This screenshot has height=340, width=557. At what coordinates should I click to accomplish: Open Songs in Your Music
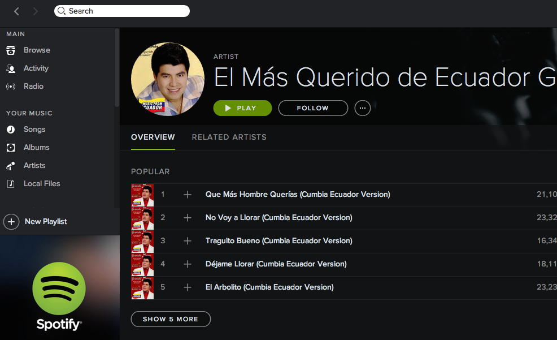tap(34, 130)
